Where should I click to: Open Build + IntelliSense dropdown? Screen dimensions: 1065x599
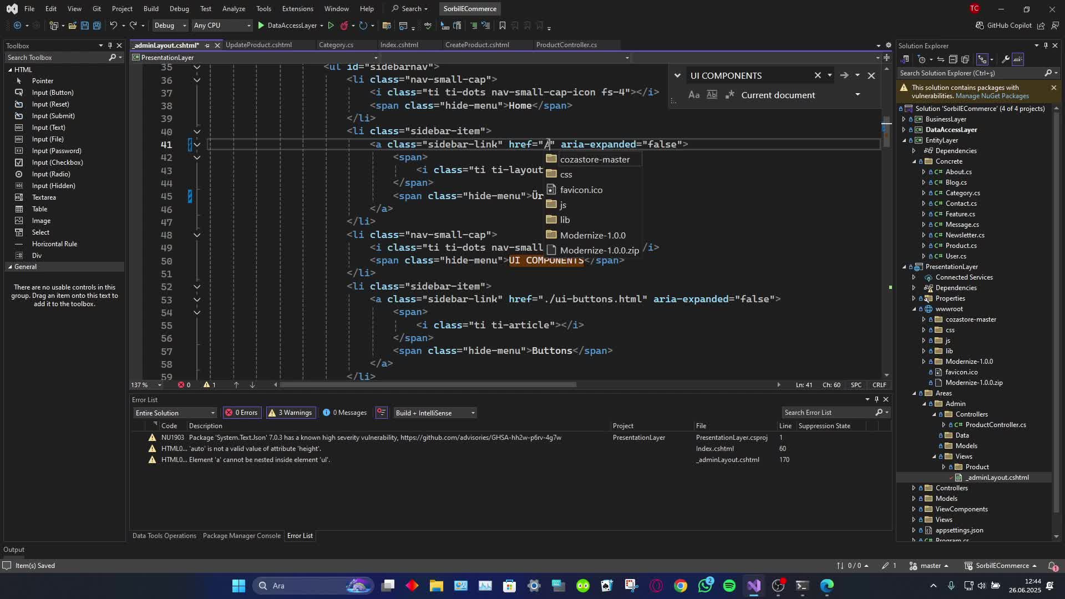[435, 413]
